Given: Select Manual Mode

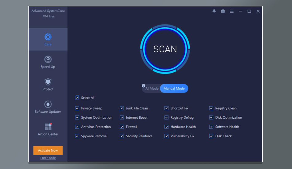Looking at the screenshot, I should pyautogui.click(x=174, y=88).
